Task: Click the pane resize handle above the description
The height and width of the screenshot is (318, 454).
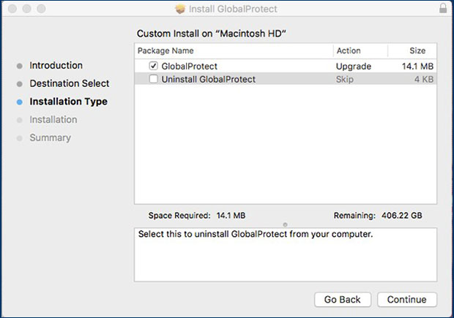Action: pyautogui.click(x=285, y=224)
